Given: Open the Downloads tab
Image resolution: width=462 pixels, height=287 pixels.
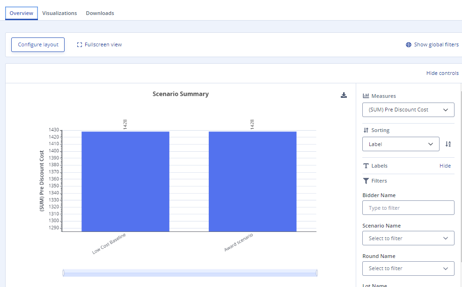Looking at the screenshot, I should coord(100,13).
